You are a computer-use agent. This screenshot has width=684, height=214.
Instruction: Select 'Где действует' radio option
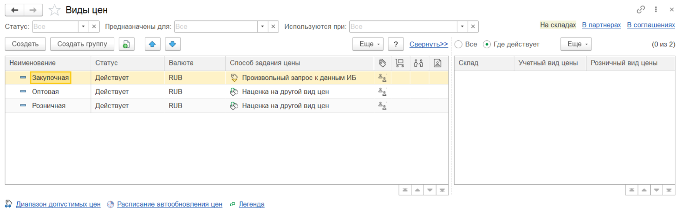(487, 44)
